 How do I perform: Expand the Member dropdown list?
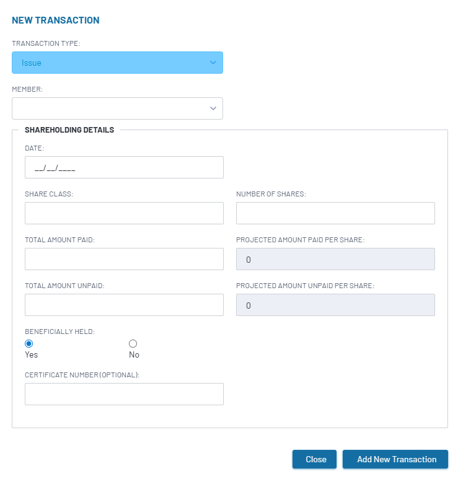[117, 108]
